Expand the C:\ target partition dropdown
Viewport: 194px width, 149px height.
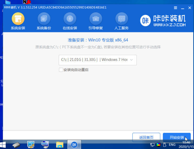pos(98,60)
